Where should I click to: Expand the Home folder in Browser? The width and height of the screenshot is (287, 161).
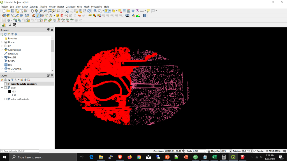(2, 42)
